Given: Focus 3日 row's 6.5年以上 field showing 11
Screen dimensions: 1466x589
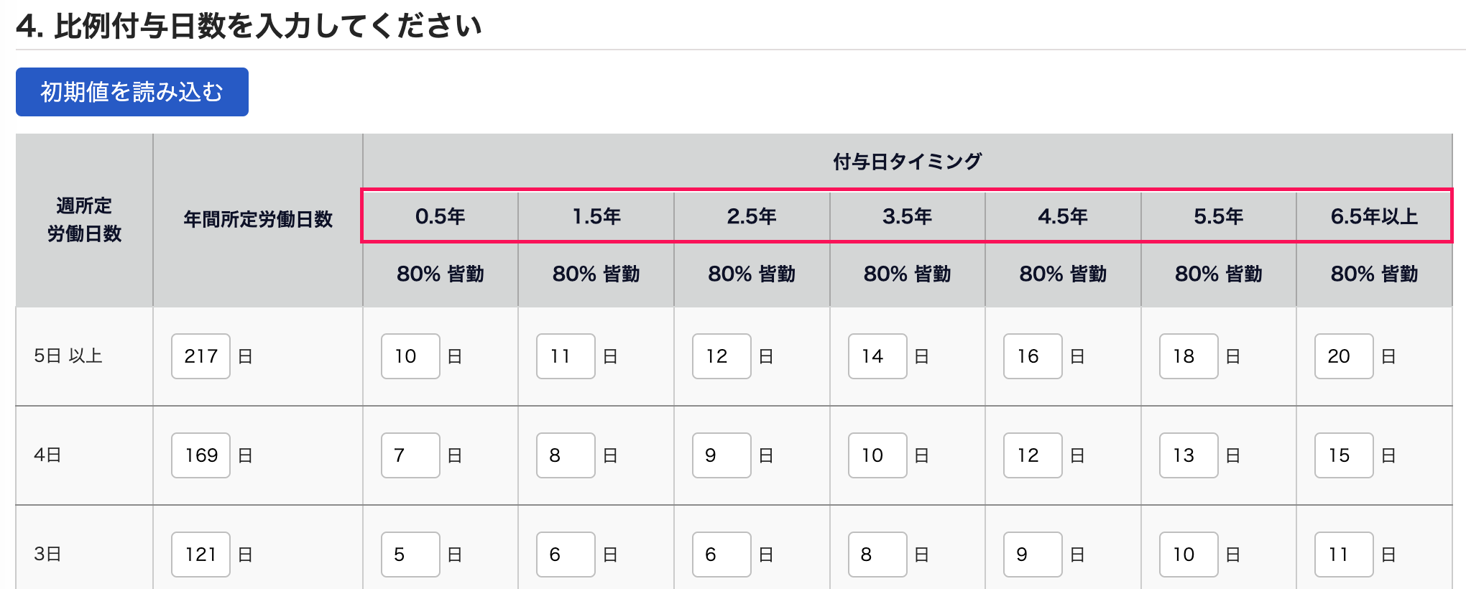Looking at the screenshot, I should (1344, 555).
